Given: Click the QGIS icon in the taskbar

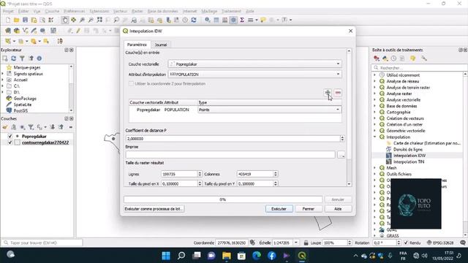Looking at the screenshot, I should click(x=302, y=256).
